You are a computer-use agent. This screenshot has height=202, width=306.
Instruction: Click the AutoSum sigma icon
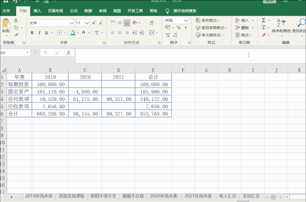pyautogui.click(x=264, y=20)
